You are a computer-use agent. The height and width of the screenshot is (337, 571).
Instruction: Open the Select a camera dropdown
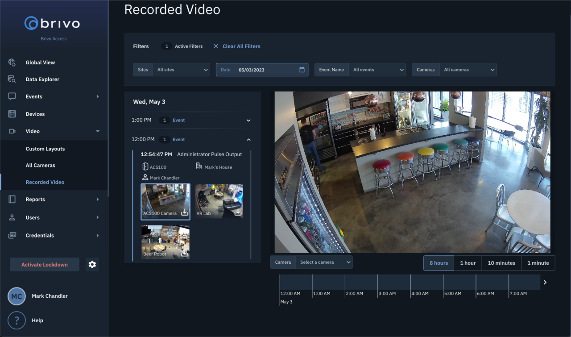point(323,262)
